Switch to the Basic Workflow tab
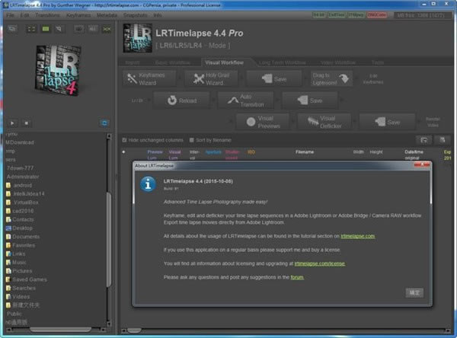 coord(173,62)
